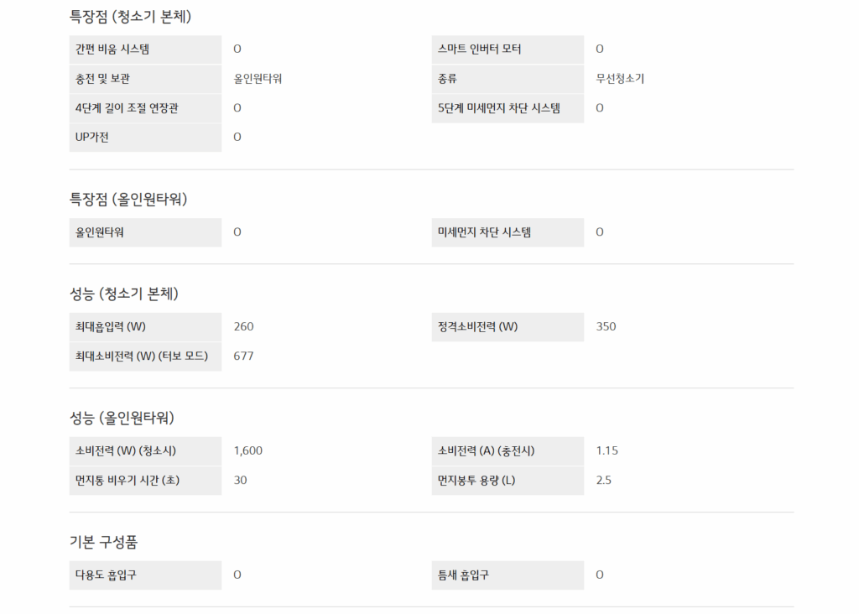
Task: Click the 먼지통 비우기 시간 (초) label
Action: (x=128, y=481)
